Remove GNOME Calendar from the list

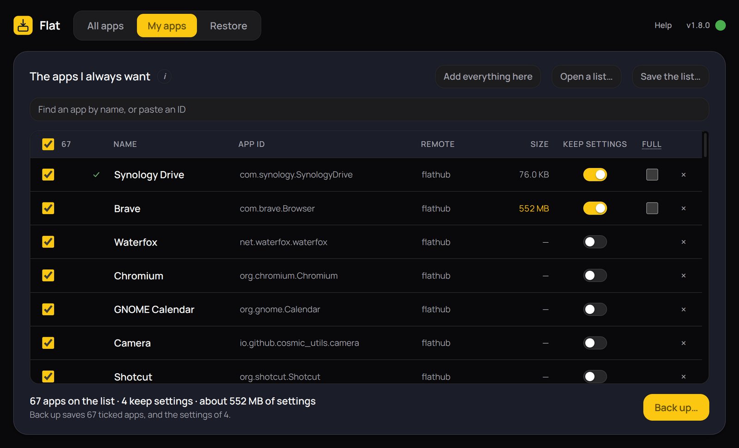[x=684, y=310]
